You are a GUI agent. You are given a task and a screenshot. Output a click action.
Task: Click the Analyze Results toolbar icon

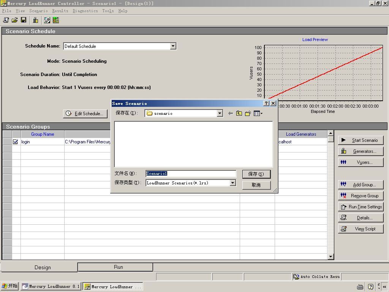tap(56, 20)
